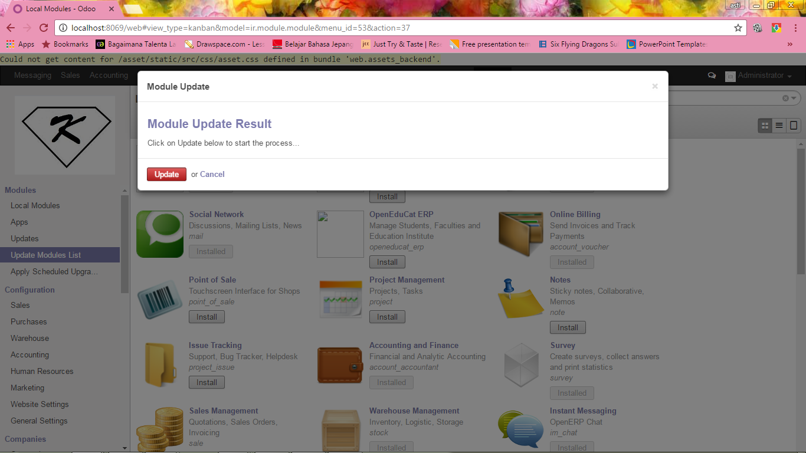The image size is (806, 453).
Task: Show hidden bookmarks via overflow chevron
Action: click(x=790, y=44)
